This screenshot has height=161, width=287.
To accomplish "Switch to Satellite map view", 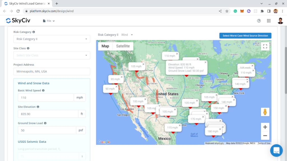I will click(123, 46).
